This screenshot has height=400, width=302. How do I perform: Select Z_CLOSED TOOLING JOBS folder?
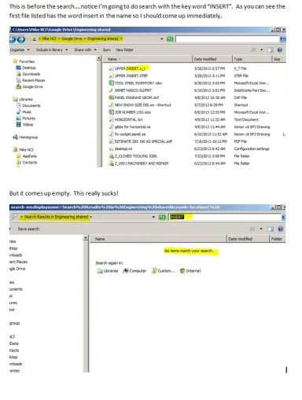click(x=133, y=156)
